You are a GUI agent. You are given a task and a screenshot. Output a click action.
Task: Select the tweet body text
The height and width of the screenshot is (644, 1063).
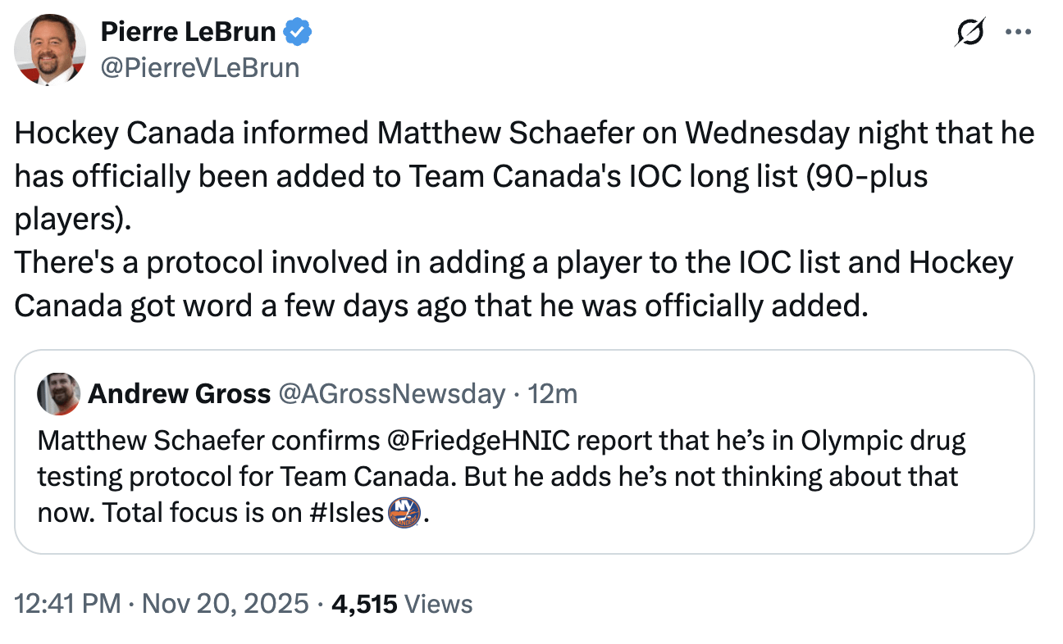509,217
